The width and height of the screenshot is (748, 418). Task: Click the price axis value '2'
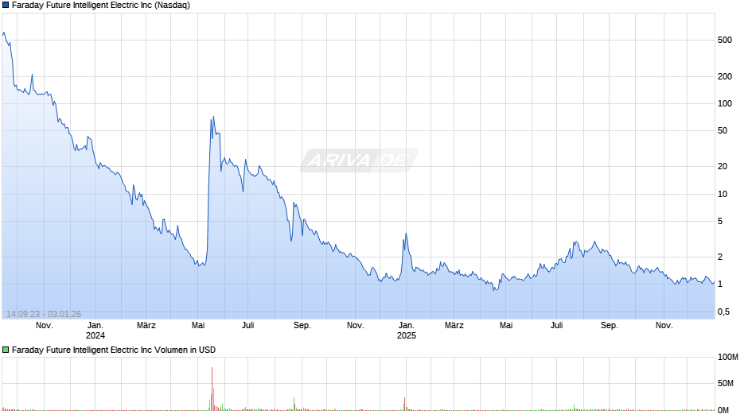720,257
